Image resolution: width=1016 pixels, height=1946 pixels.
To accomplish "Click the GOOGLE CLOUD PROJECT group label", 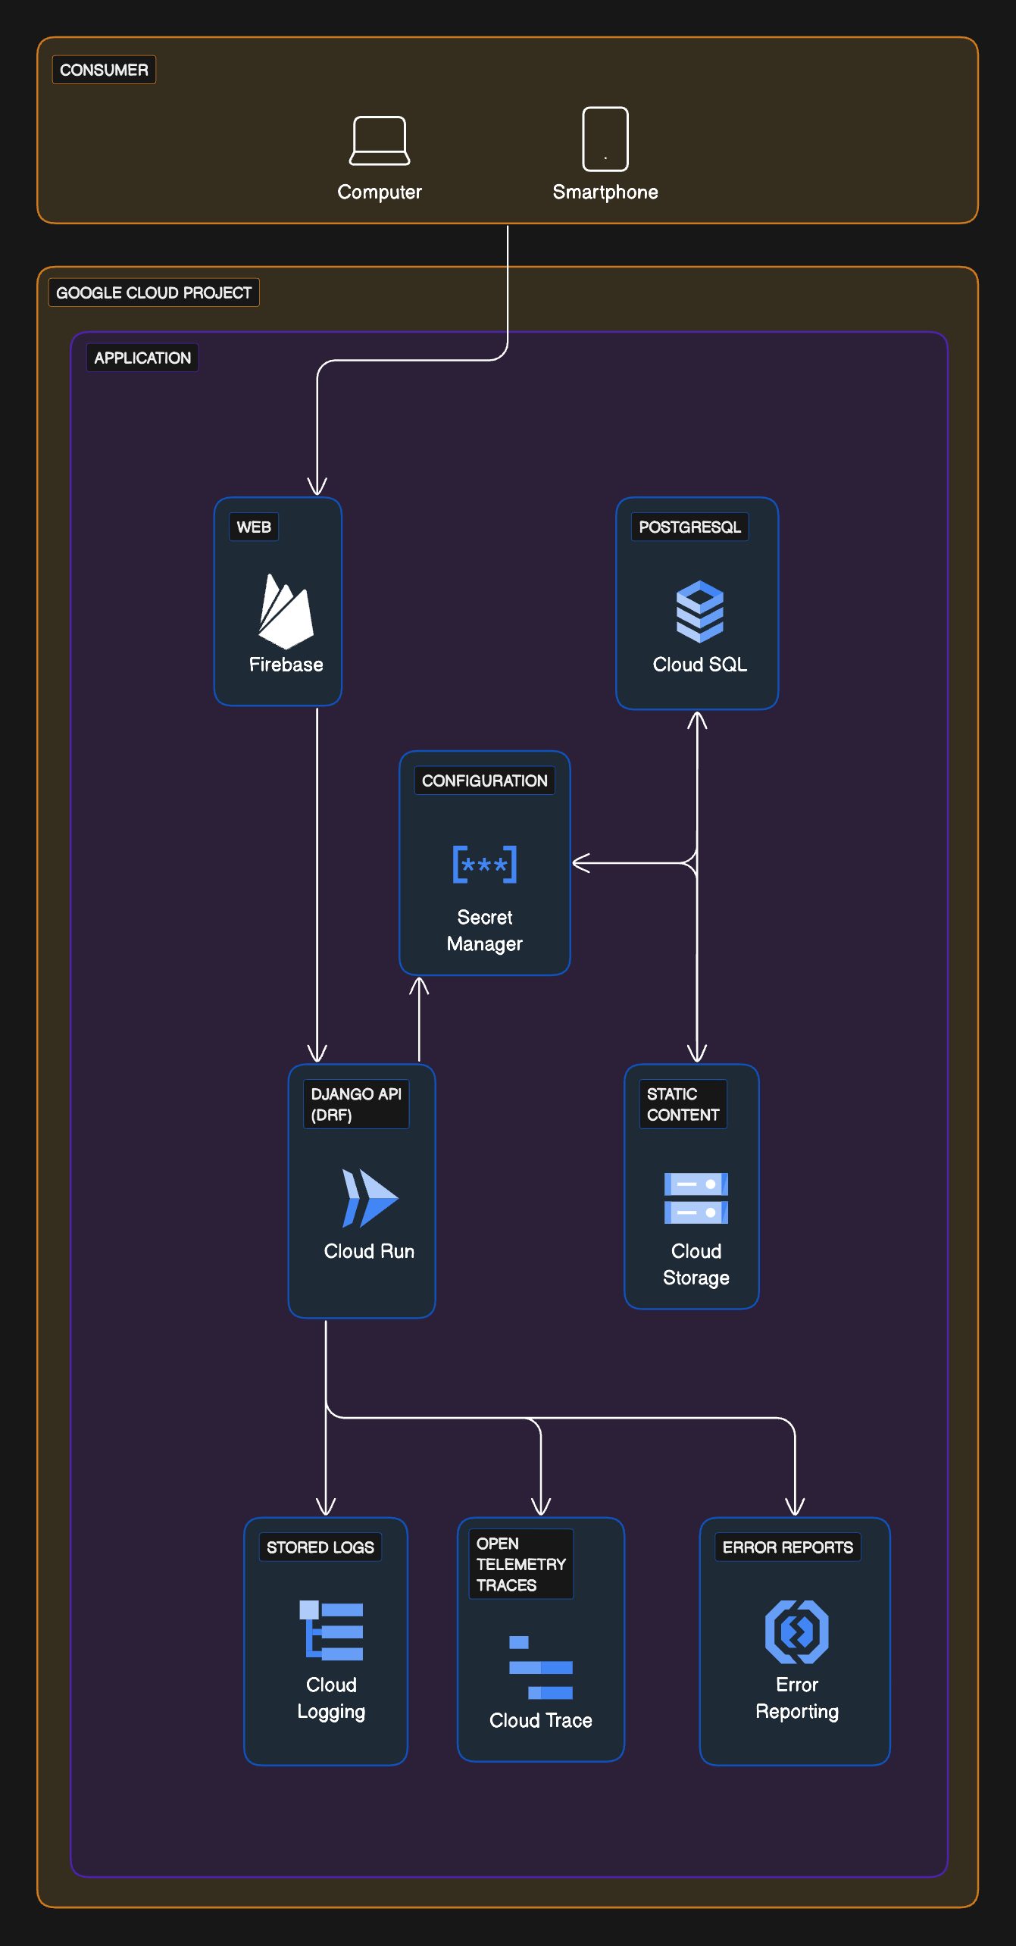I will pos(154,293).
